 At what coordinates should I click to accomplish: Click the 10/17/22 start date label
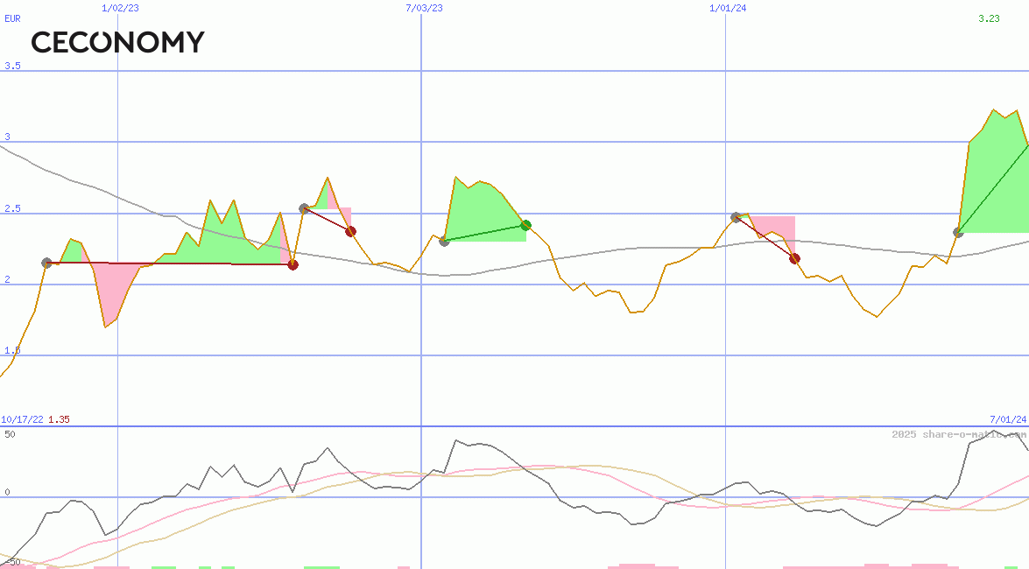tap(22, 419)
